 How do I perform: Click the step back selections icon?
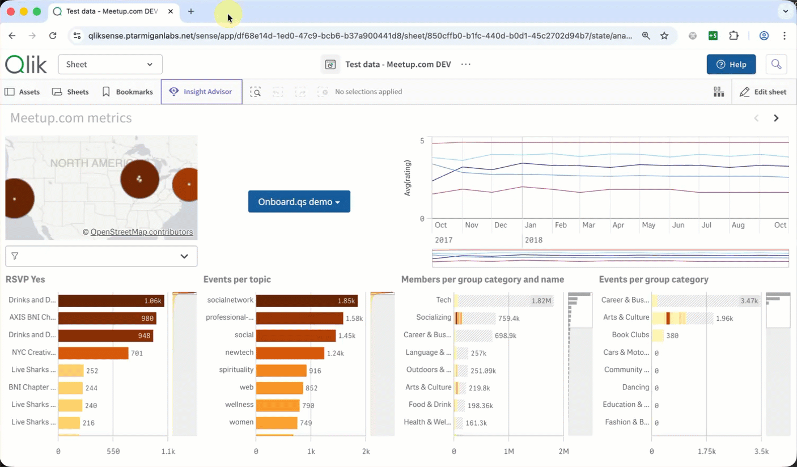(x=278, y=92)
